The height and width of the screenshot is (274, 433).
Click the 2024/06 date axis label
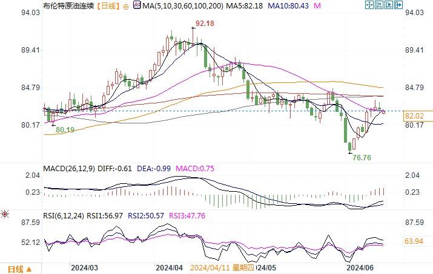360,268
